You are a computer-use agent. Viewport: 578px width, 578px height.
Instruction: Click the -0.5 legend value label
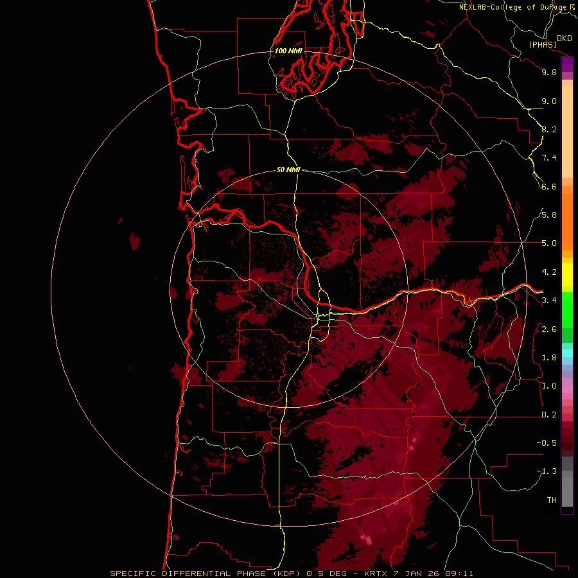pyautogui.click(x=547, y=443)
